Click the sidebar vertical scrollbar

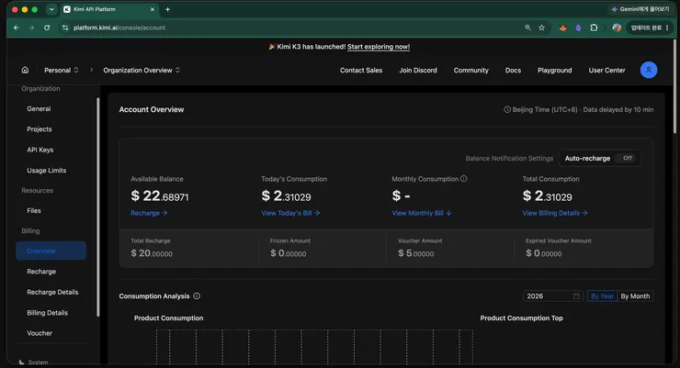(x=98, y=207)
